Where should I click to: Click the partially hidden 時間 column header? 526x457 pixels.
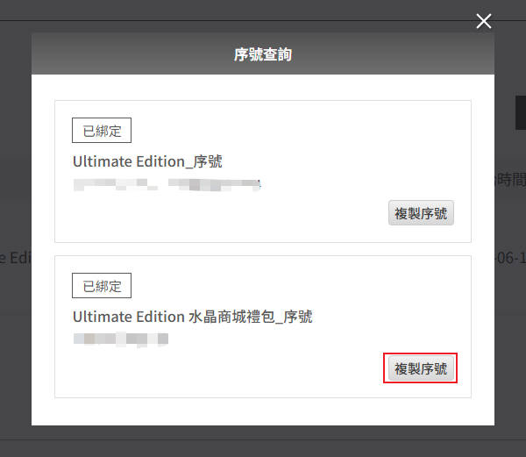click(x=509, y=179)
